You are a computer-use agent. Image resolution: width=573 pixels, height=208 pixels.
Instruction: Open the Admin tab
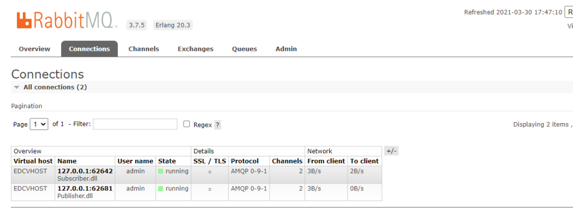286,49
